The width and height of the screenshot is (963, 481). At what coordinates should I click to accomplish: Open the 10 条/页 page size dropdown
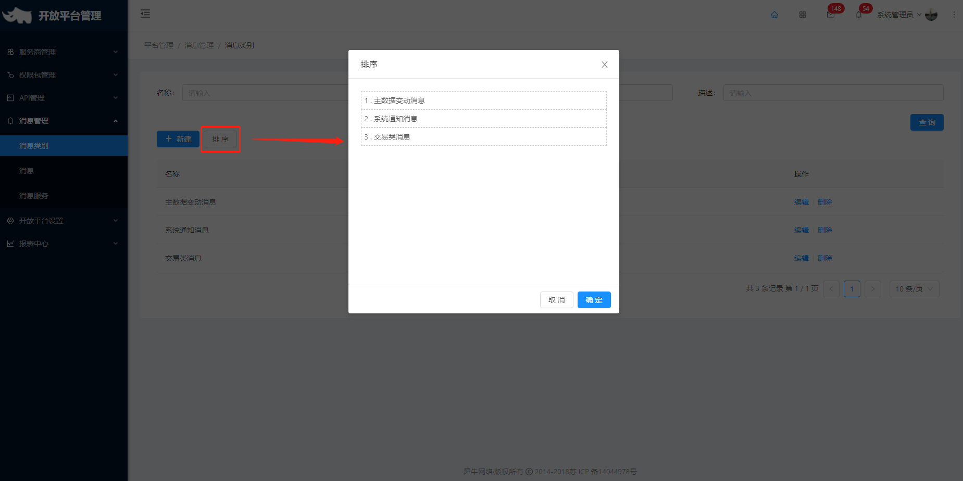click(914, 289)
